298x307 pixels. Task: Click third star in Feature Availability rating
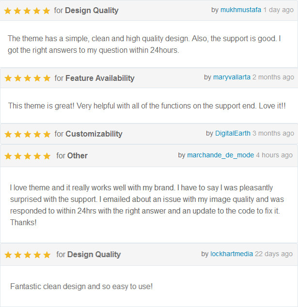tap(28, 78)
